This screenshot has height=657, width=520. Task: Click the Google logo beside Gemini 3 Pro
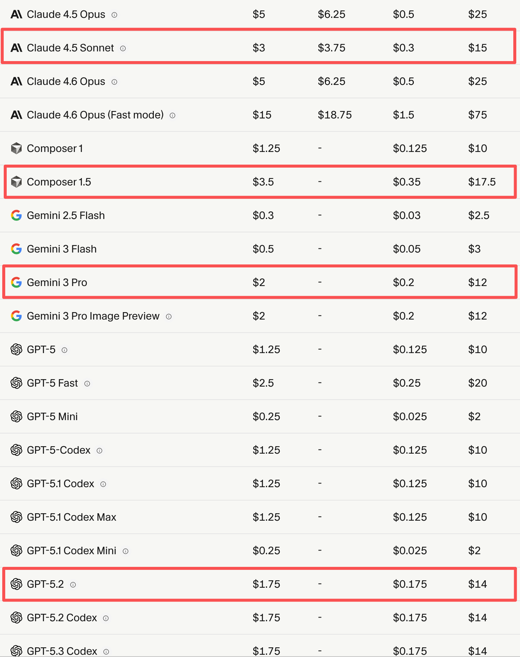pyautogui.click(x=16, y=282)
